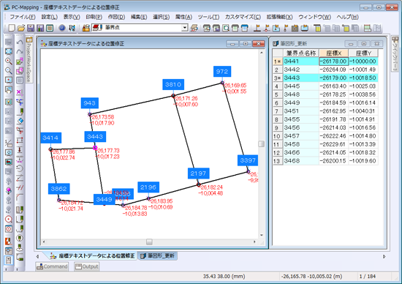The height and width of the screenshot is (284, 402).
Task: Click the red parallel lines tool
Action: click(20, 187)
